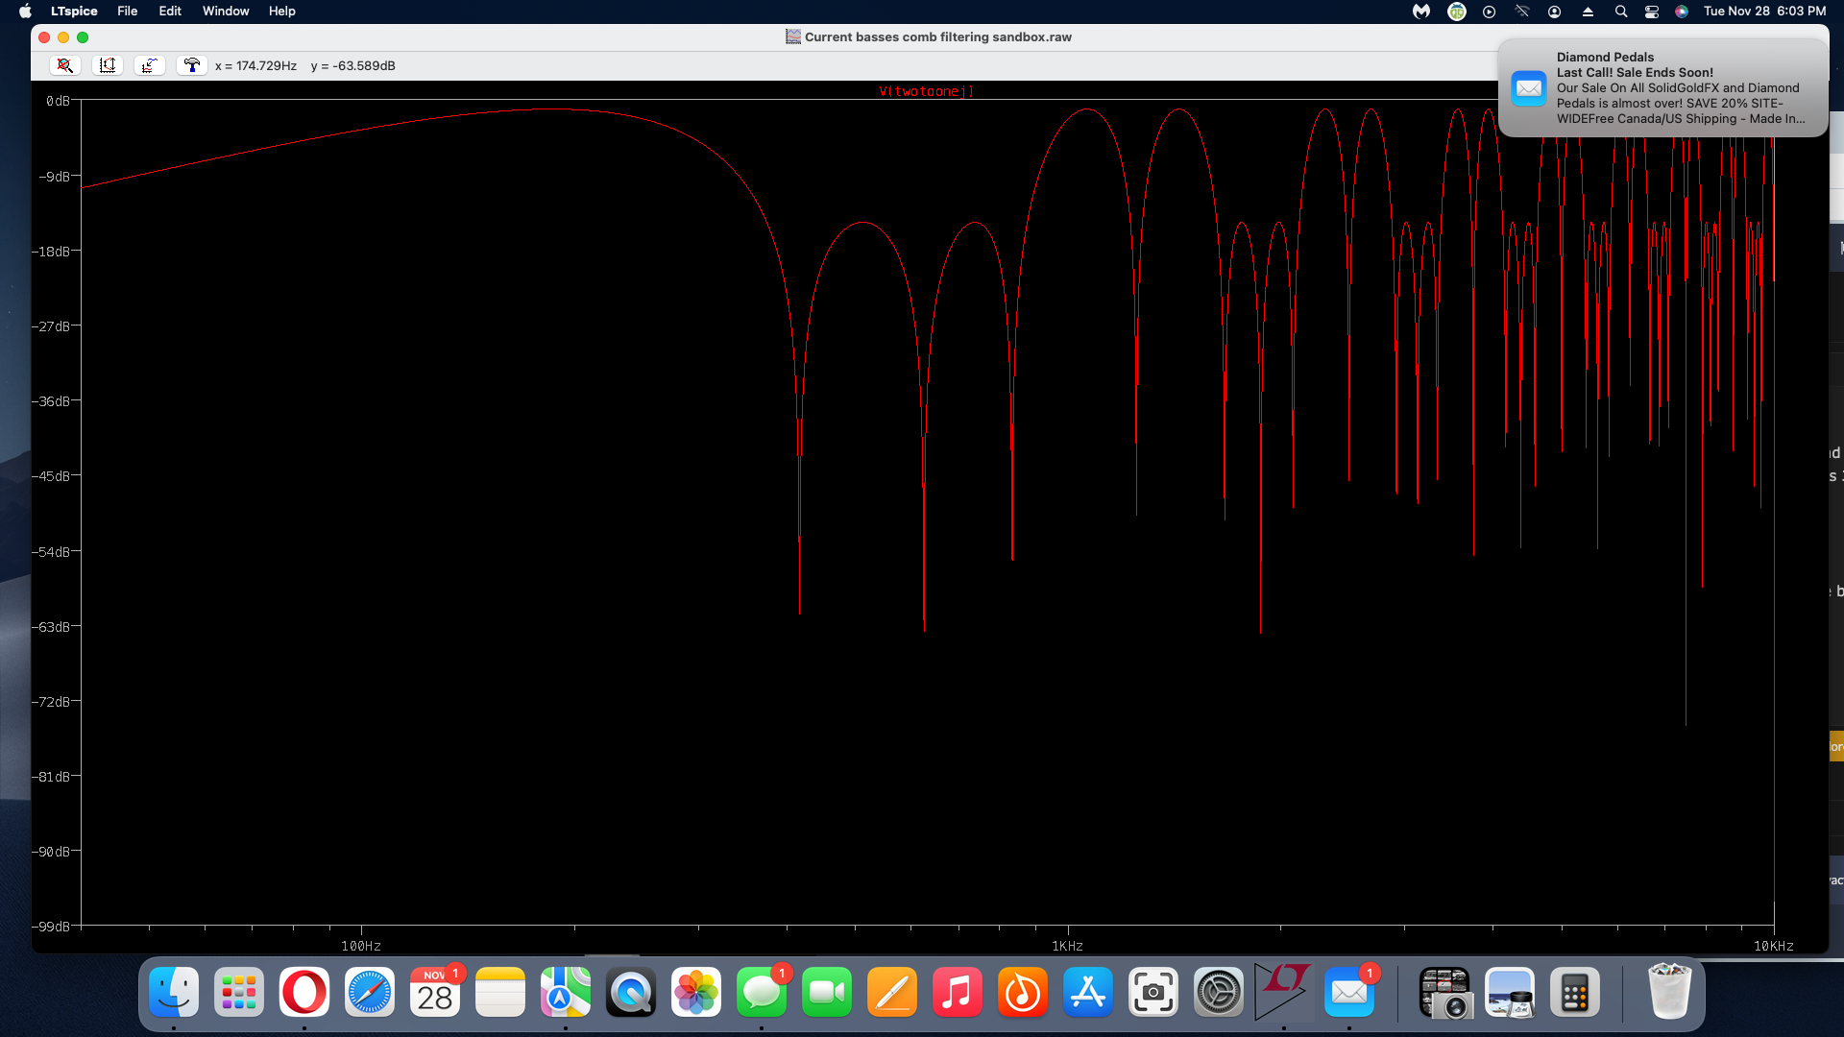The width and height of the screenshot is (1844, 1037).
Task: Open the Diamond Pedals mail notification
Action: point(1662,87)
